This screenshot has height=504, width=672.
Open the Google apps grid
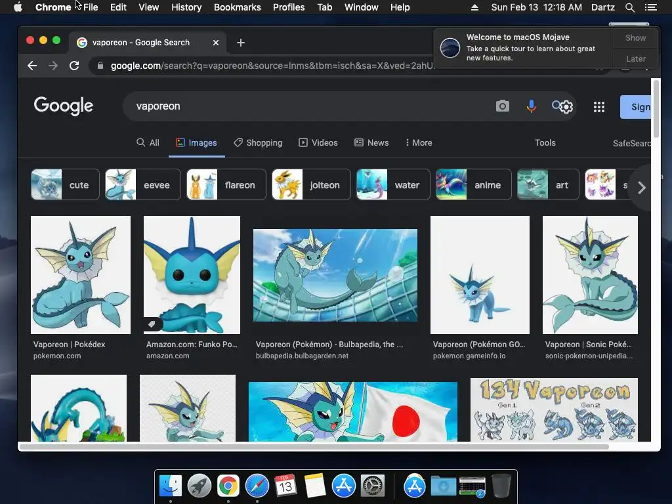tap(598, 107)
